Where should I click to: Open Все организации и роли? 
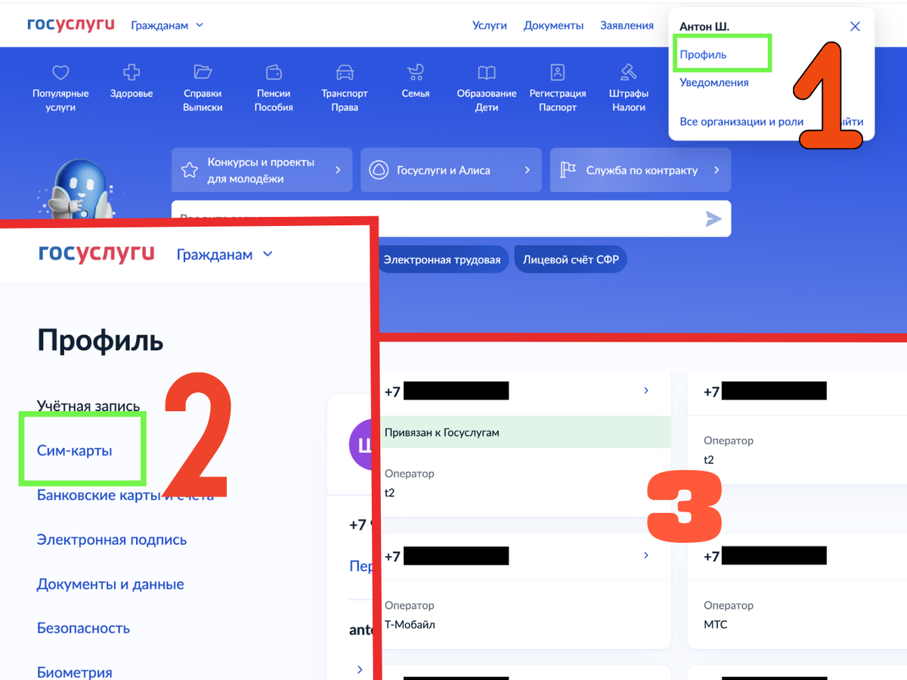click(x=741, y=122)
